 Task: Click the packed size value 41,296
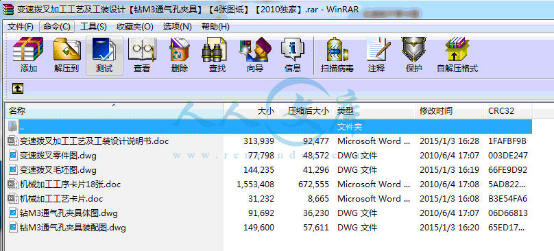316,170
